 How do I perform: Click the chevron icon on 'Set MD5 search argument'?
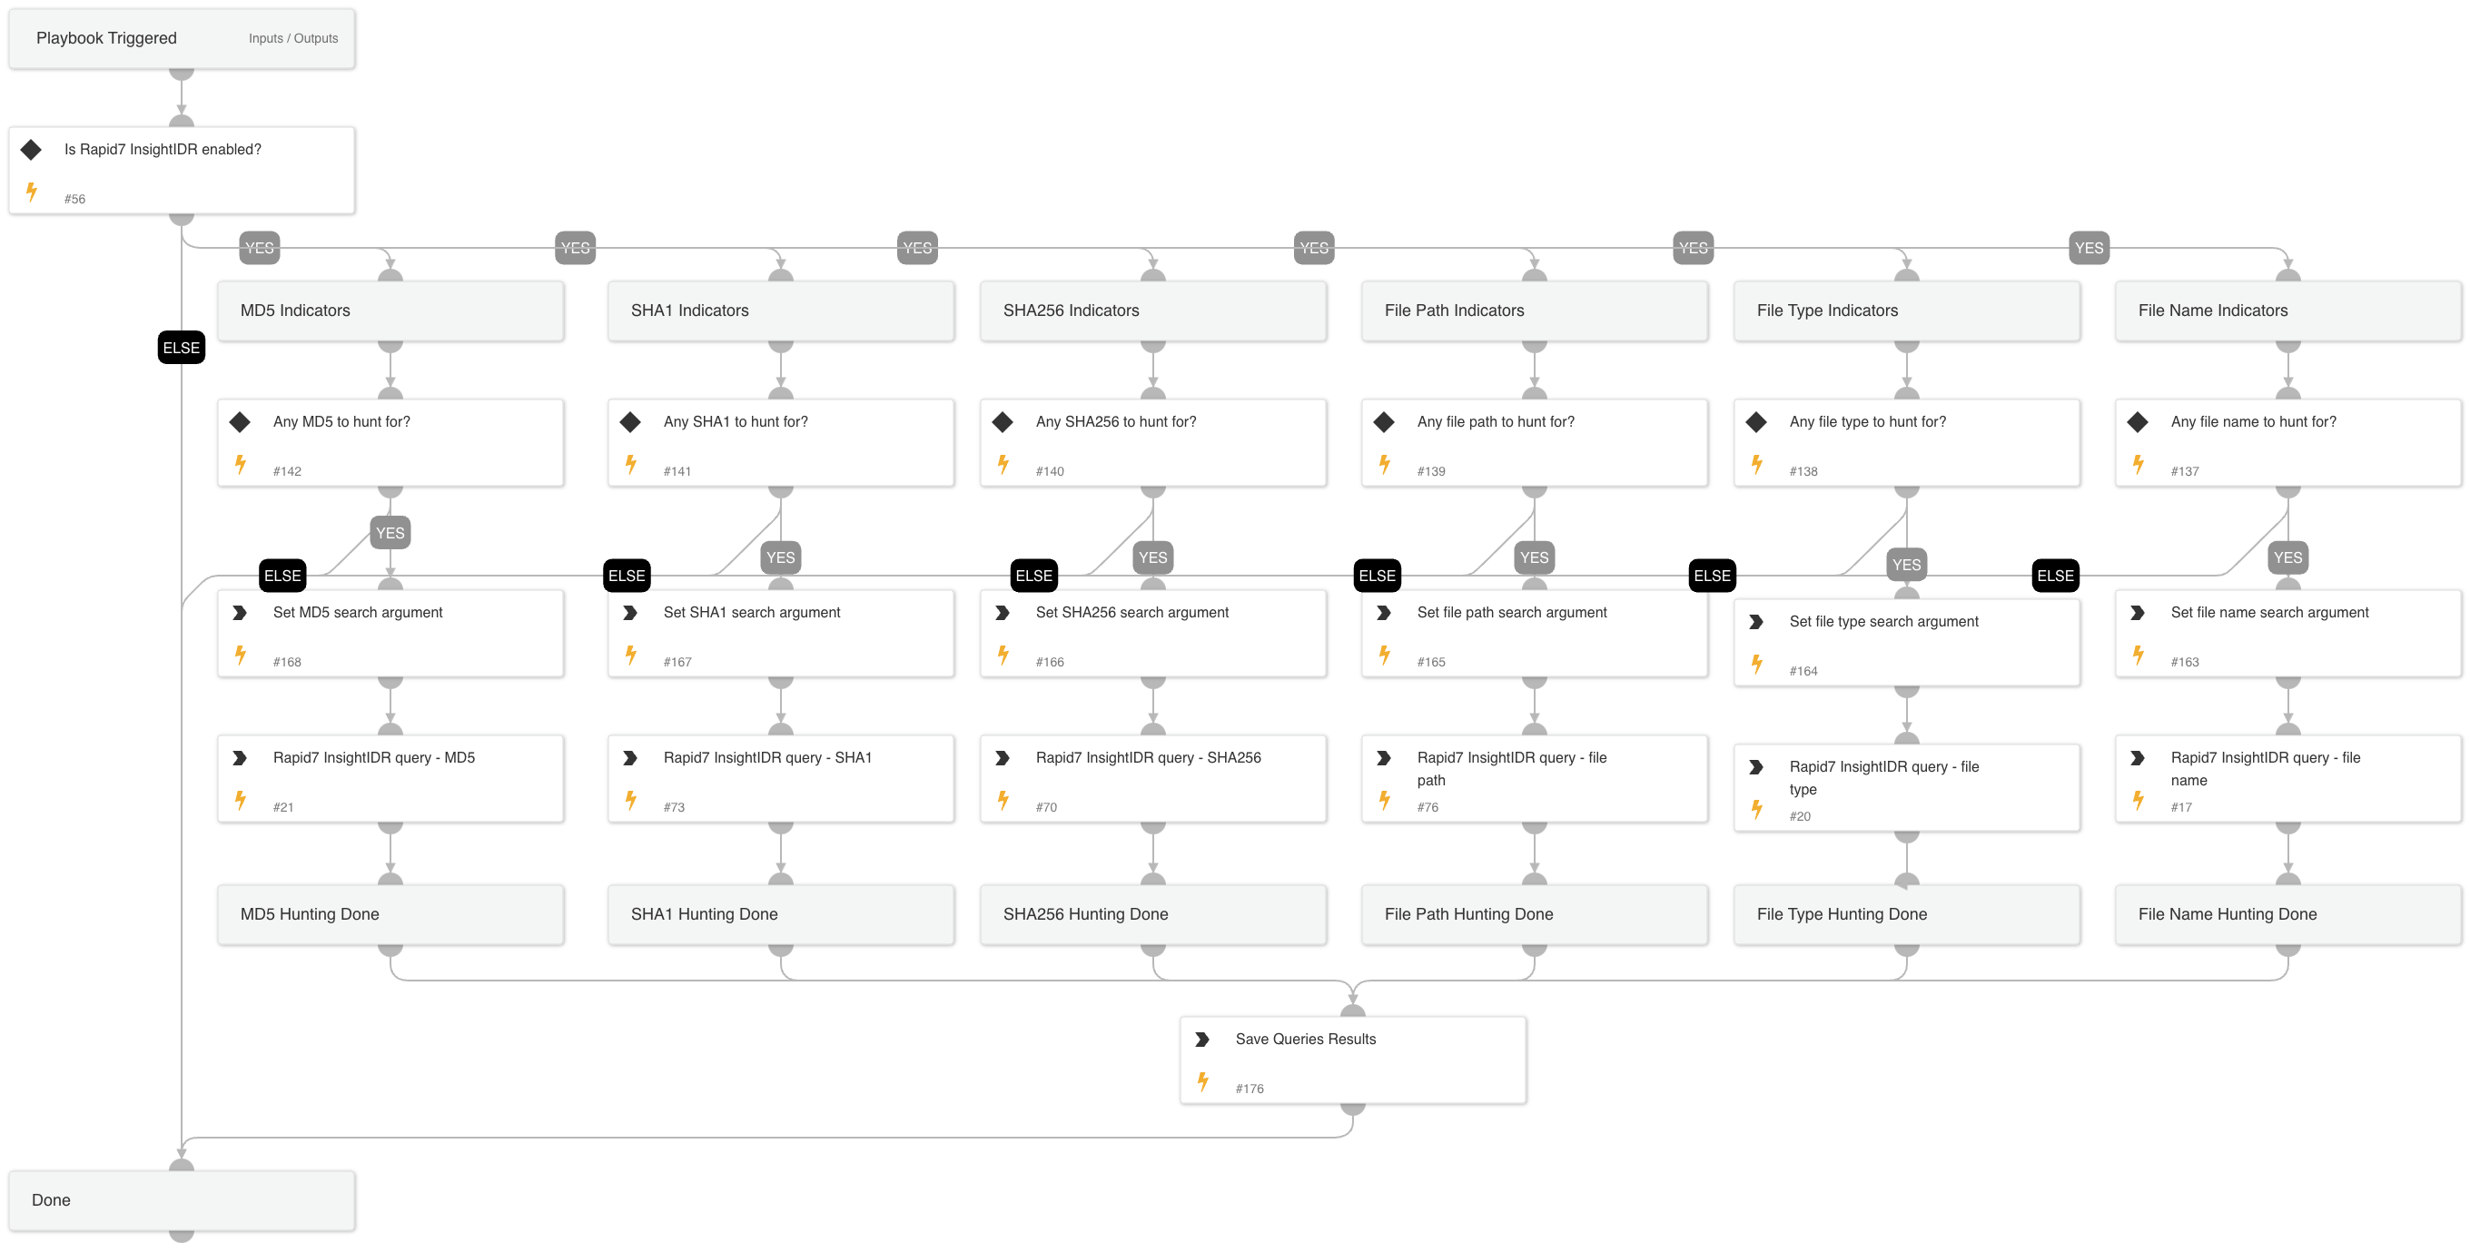(x=241, y=613)
